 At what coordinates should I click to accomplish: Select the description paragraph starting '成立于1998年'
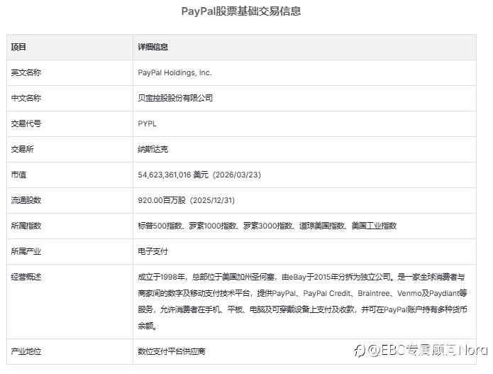[302, 302]
